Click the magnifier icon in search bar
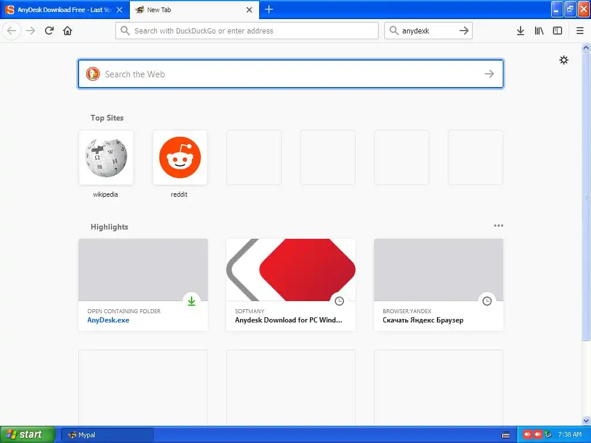Image resolution: width=591 pixels, height=443 pixels. (x=394, y=31)
